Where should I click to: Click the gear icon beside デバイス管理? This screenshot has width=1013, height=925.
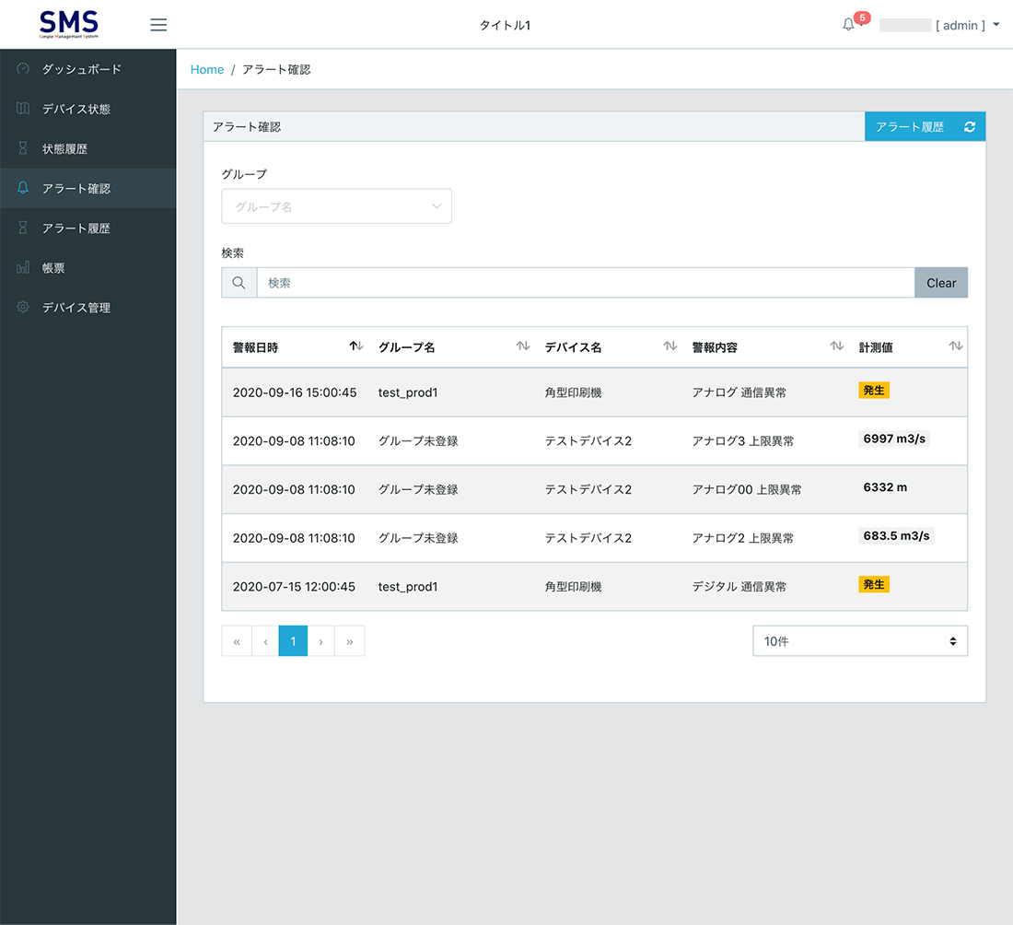[x=23, y=307]
